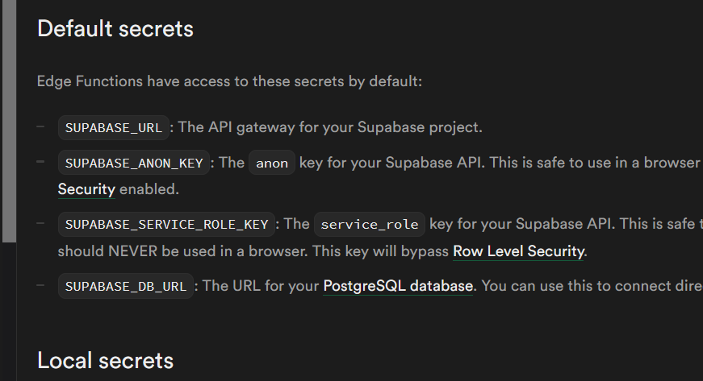This screenshot has height=381, width=703.
Task: Click 'The URL for your' description text
Action: tap(261, 286)
